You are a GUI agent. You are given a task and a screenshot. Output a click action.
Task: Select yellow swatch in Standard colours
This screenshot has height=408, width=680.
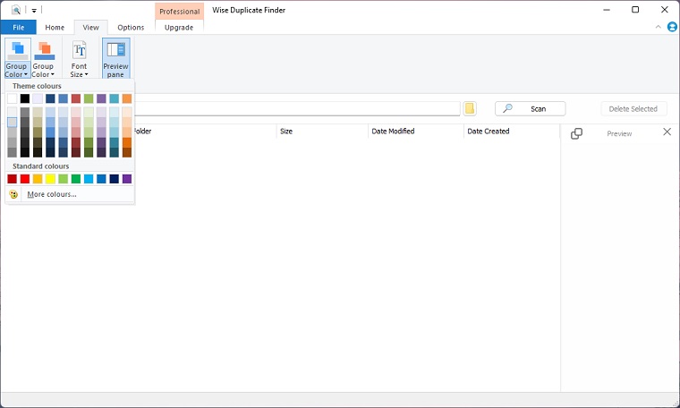pos(50,179)
